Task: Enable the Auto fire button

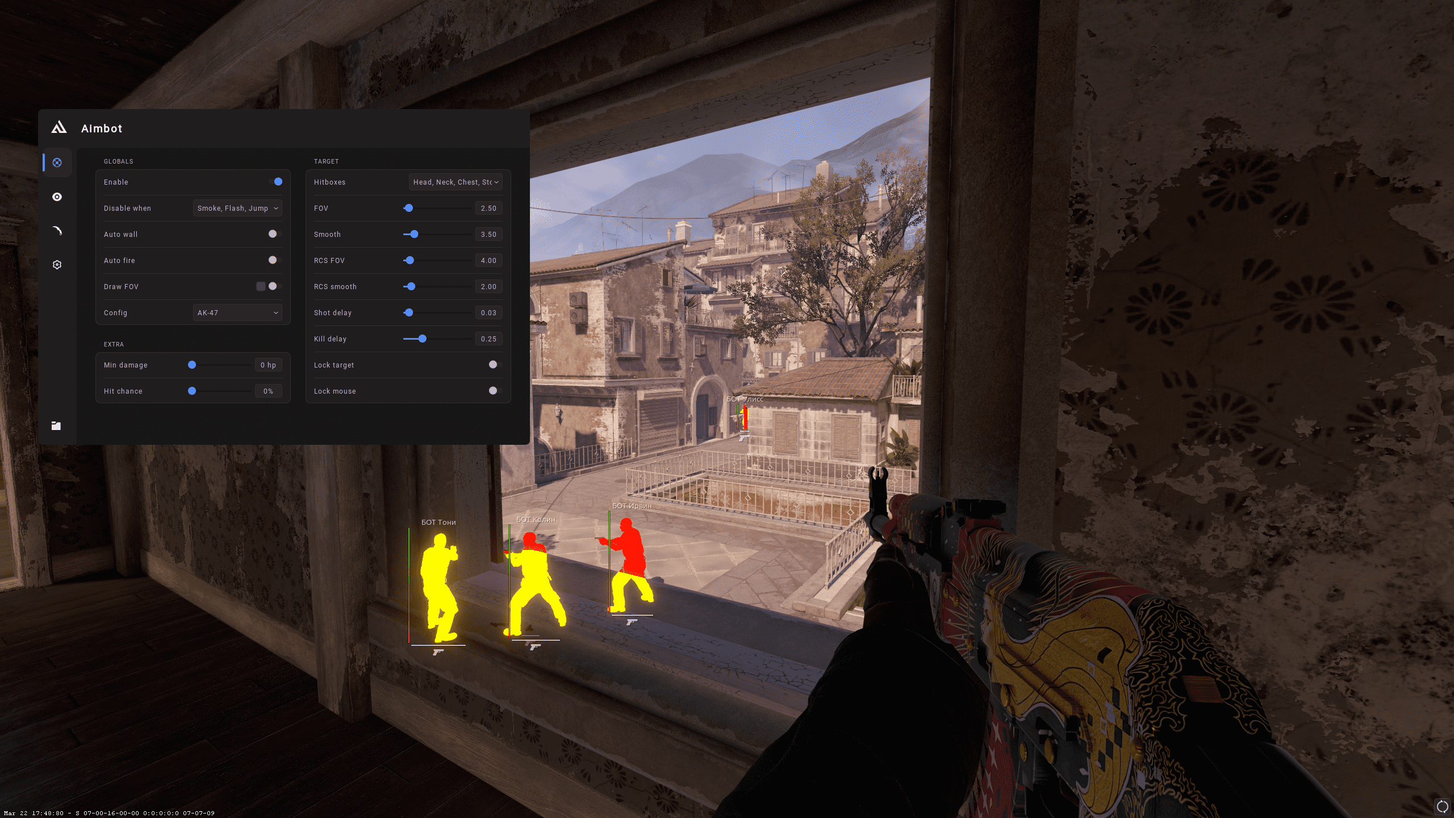Action: point(274,260)
